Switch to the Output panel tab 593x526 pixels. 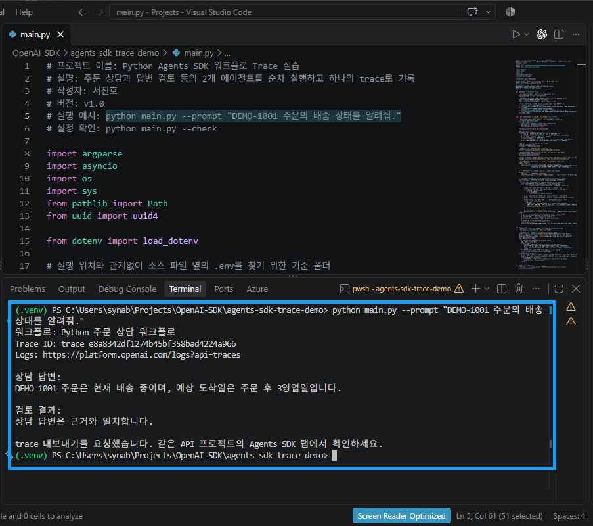[72, 289]
